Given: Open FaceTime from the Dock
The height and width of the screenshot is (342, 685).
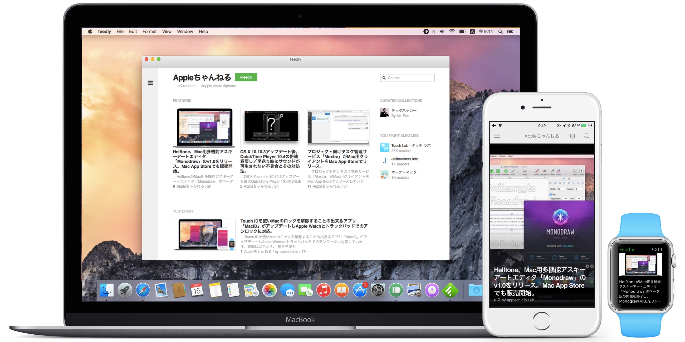Looking at the screenshot, I should [x=306, y=290].
